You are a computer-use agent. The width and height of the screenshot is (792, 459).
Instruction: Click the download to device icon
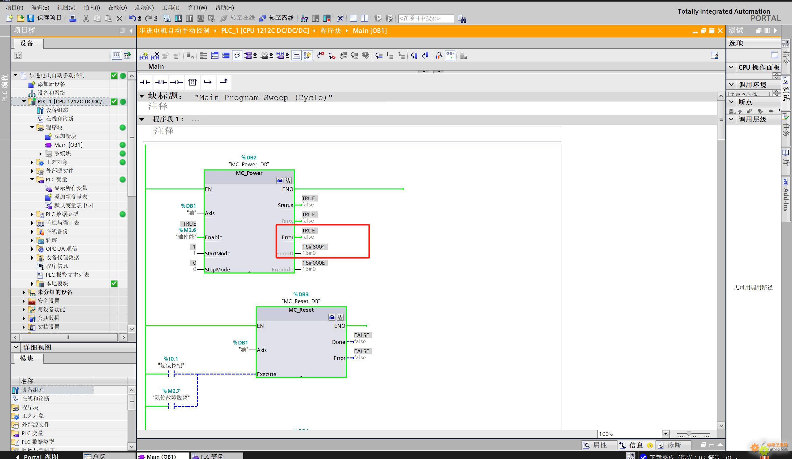[x=178, y=19]
